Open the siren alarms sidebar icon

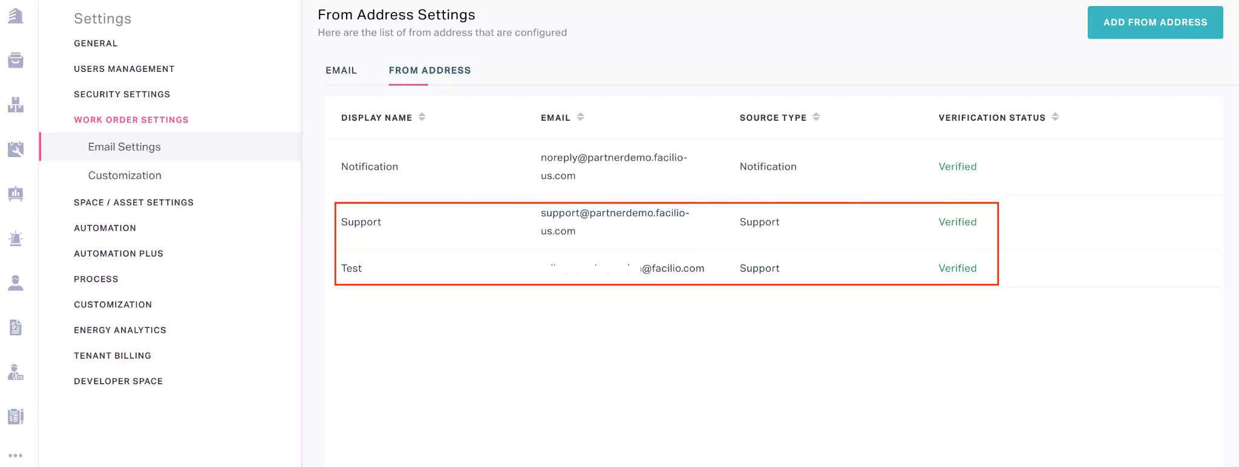click(x=16, y=239)
